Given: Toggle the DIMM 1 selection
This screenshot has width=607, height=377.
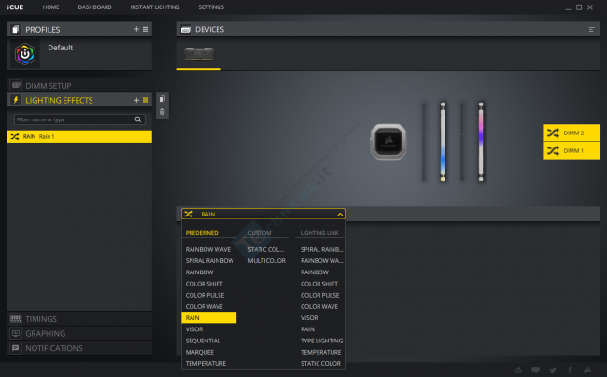Looking at the screenshot, I should [572, 150].
